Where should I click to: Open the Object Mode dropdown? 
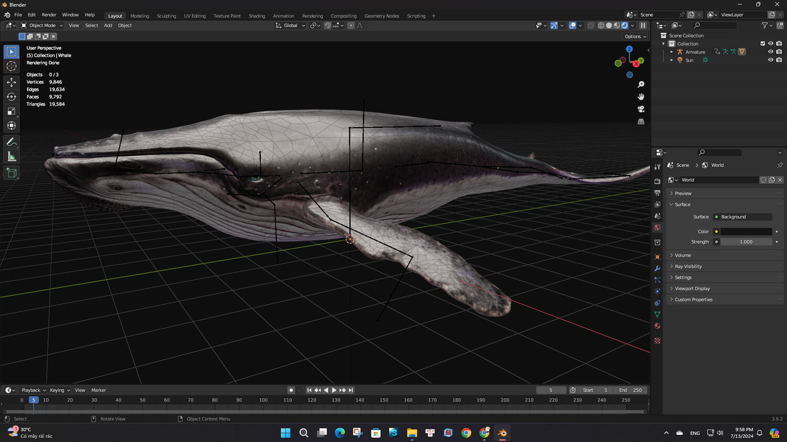point(42,25)
